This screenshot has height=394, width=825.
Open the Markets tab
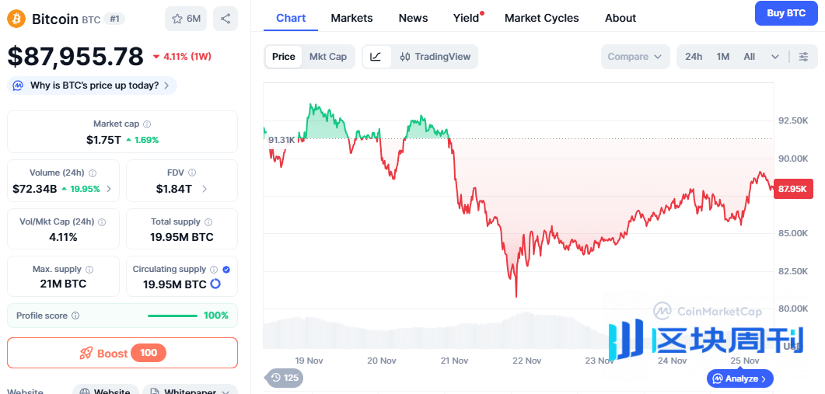tap(351, 18)
